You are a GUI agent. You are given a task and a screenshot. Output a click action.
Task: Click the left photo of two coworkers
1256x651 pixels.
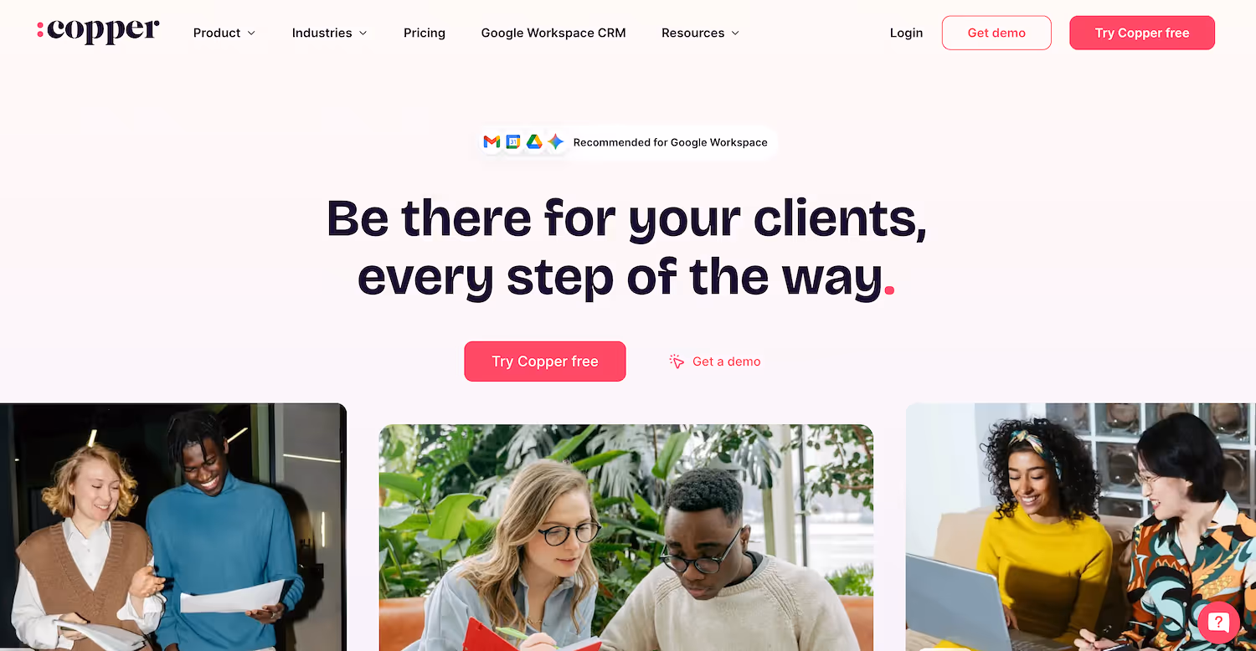click(x=173, y=527)
